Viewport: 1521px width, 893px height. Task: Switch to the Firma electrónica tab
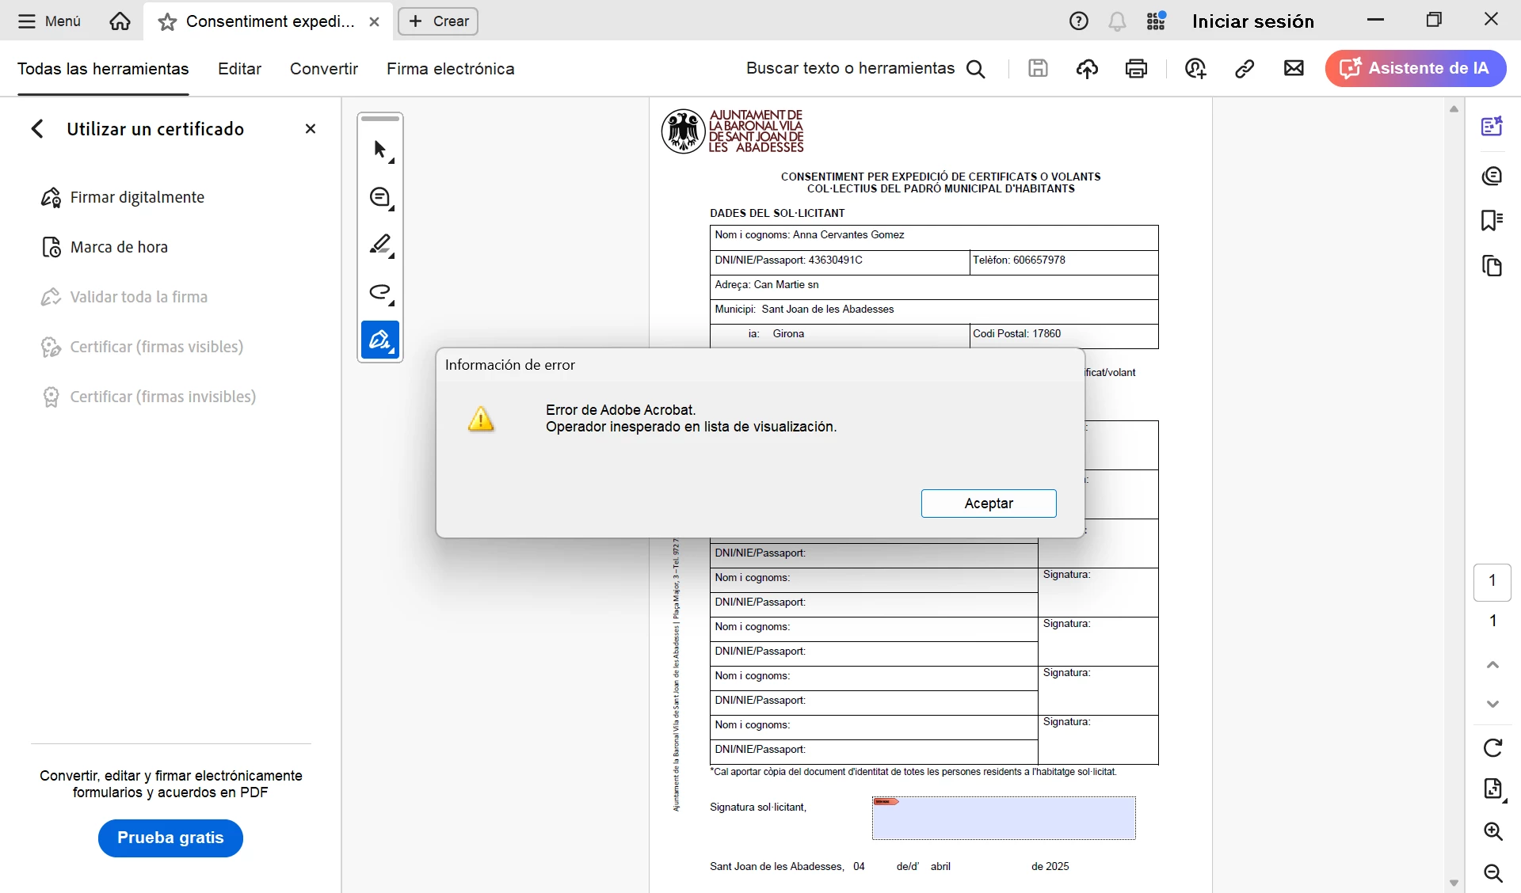pos(450,69)
